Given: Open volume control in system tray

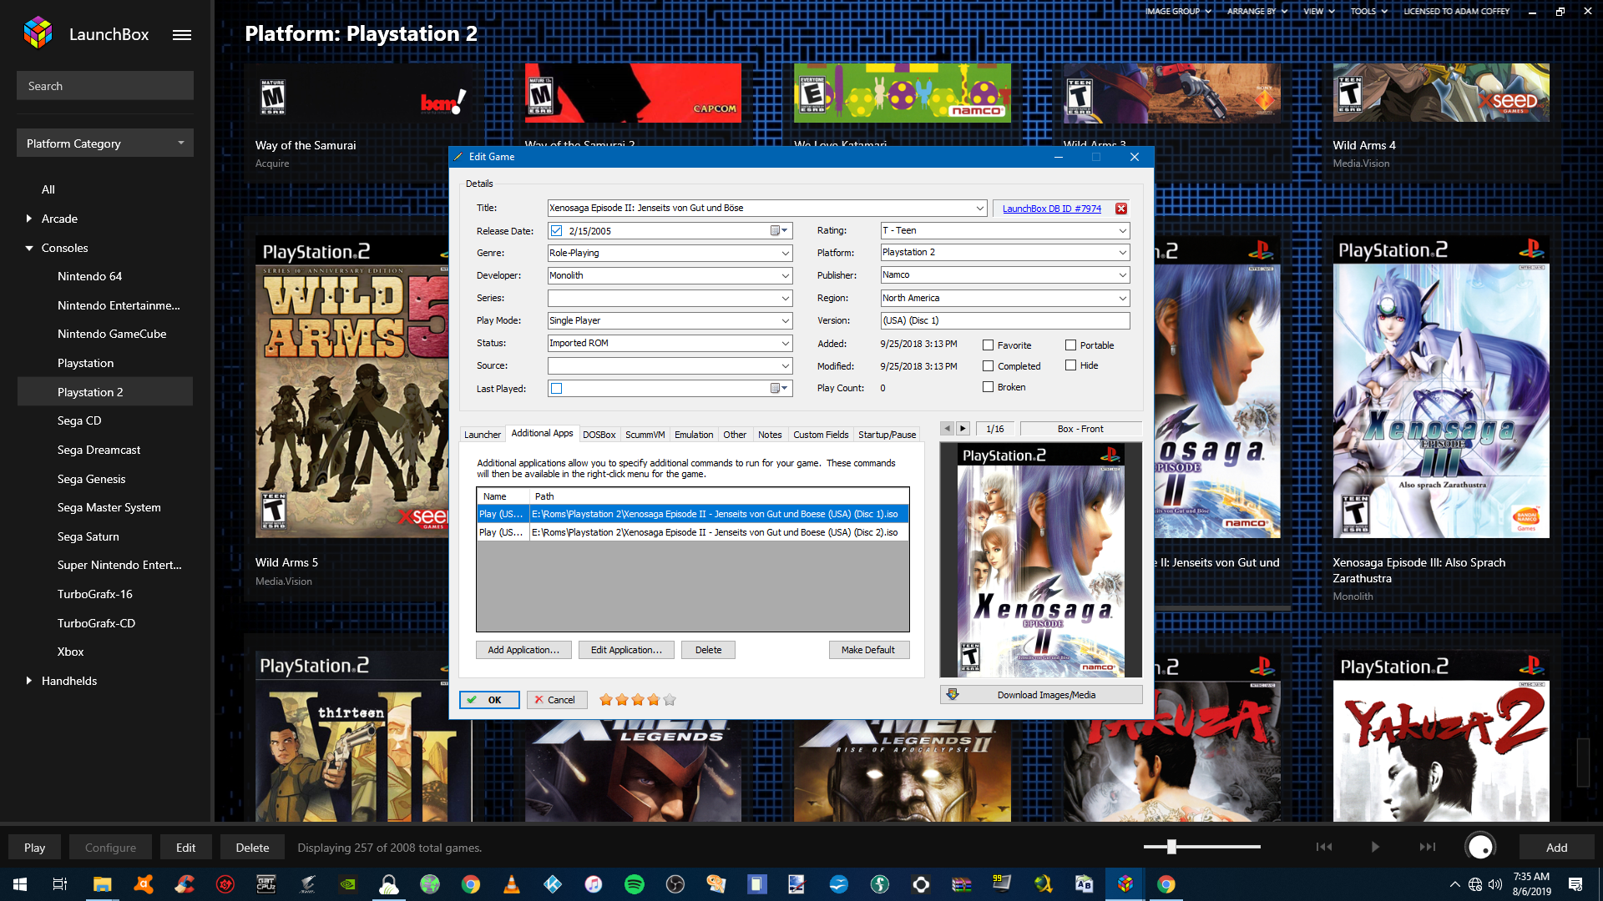Looking at the screenshot, I should point(1494,884).
